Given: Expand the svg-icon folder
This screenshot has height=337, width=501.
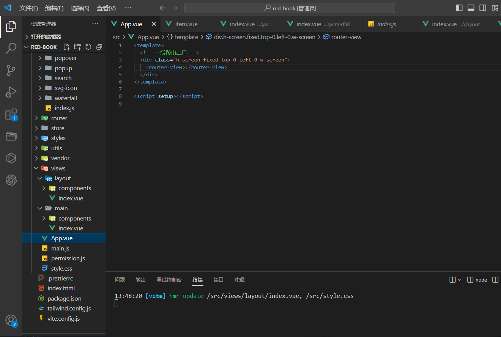Looking at the screenshot, I should click(x=64, y=88).
